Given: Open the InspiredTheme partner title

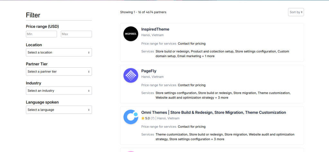Looking at the screenshot, I should pyautogui.click(x=155, y=29).
